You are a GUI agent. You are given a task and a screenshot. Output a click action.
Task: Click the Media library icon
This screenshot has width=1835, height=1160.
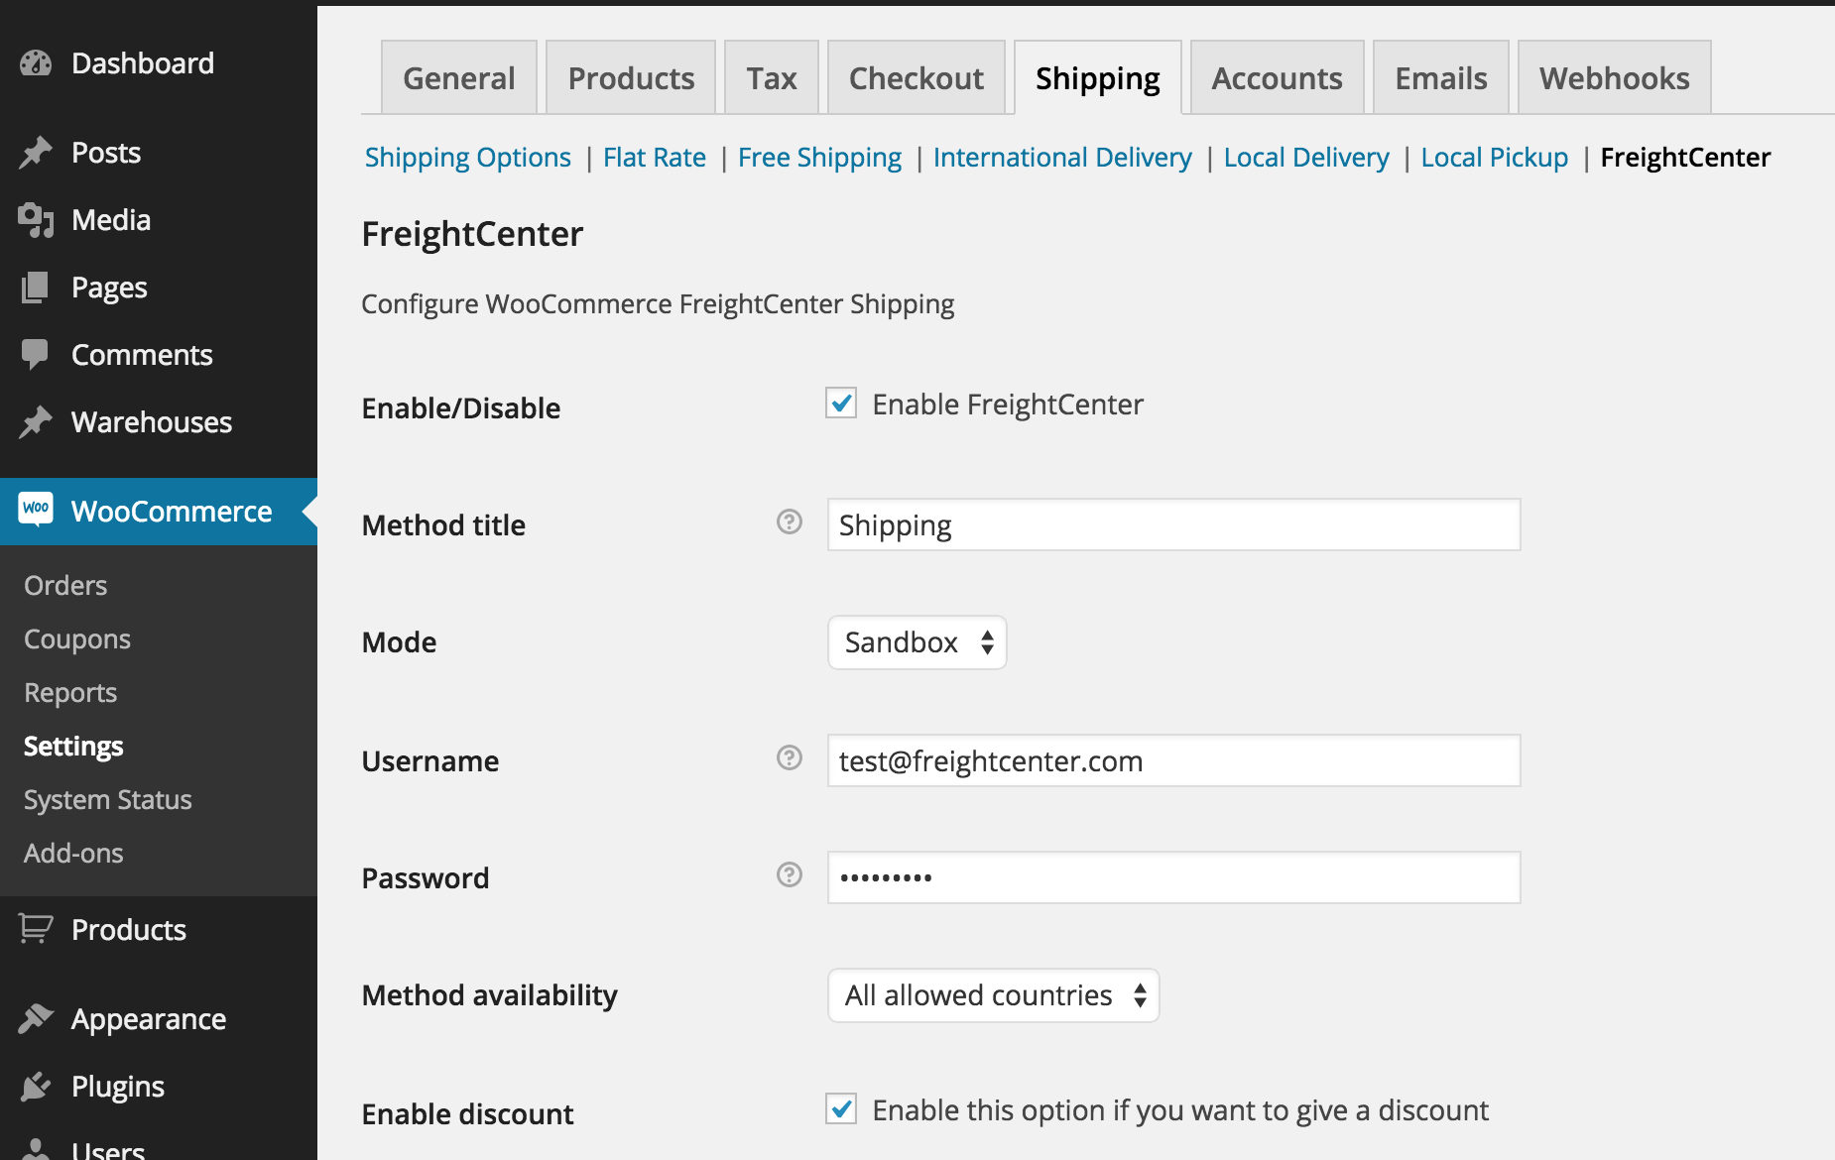36,220
